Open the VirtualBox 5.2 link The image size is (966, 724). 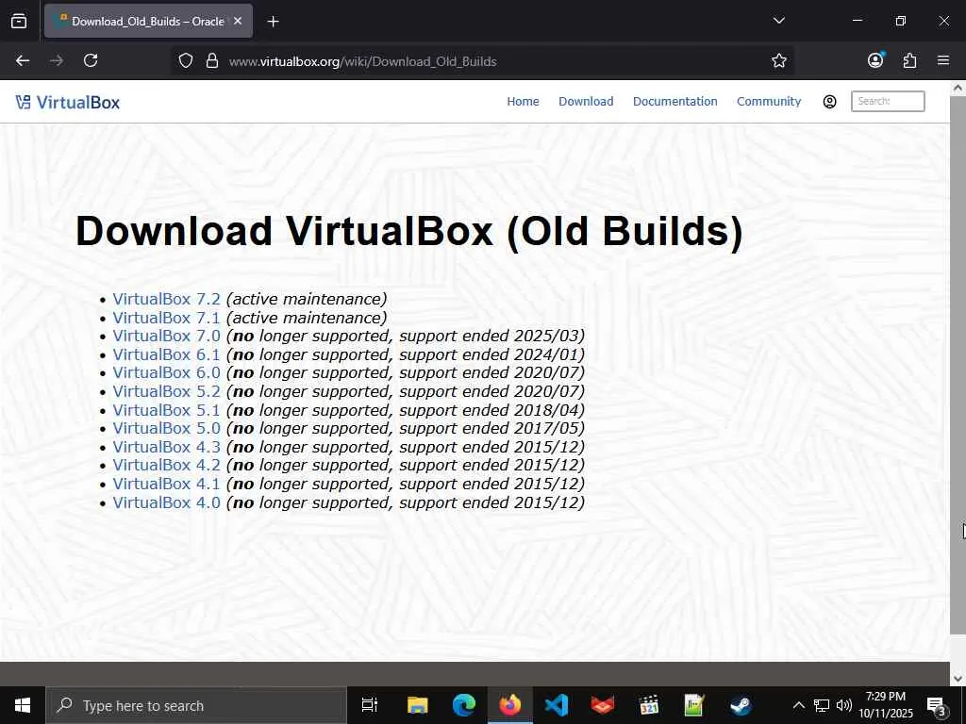(x=166, y=391)
